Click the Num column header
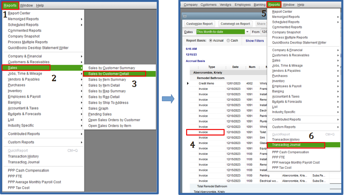 point(252,67)
